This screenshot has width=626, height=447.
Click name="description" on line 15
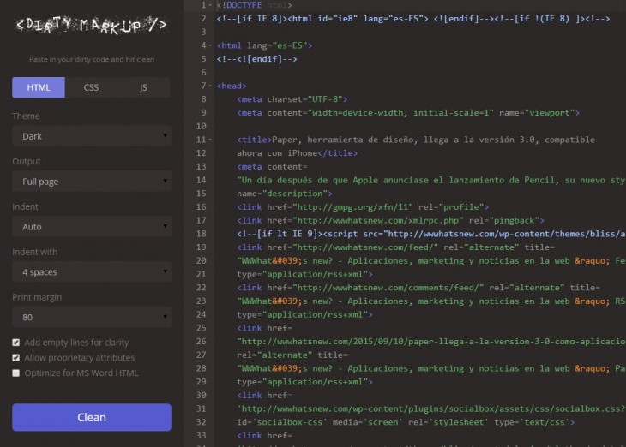(284, 194)
